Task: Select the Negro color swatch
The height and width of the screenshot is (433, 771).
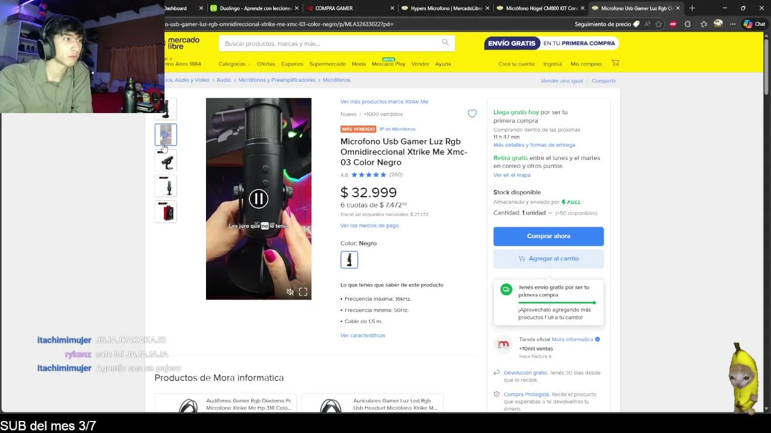Action: [349, 260]
